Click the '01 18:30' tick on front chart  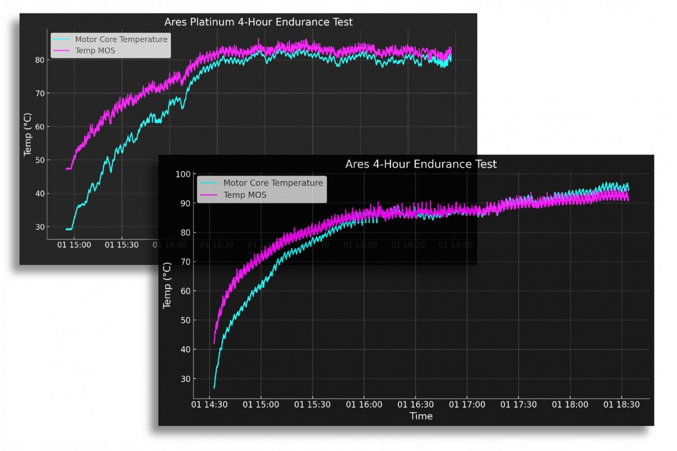coord(622,405)
